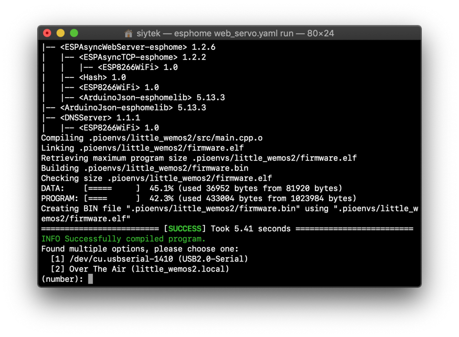Click the "Compiling .pioenvs/little_wemos2/src/main.cpp.o" line
The image size is (459, 337).
pos(152,138)
